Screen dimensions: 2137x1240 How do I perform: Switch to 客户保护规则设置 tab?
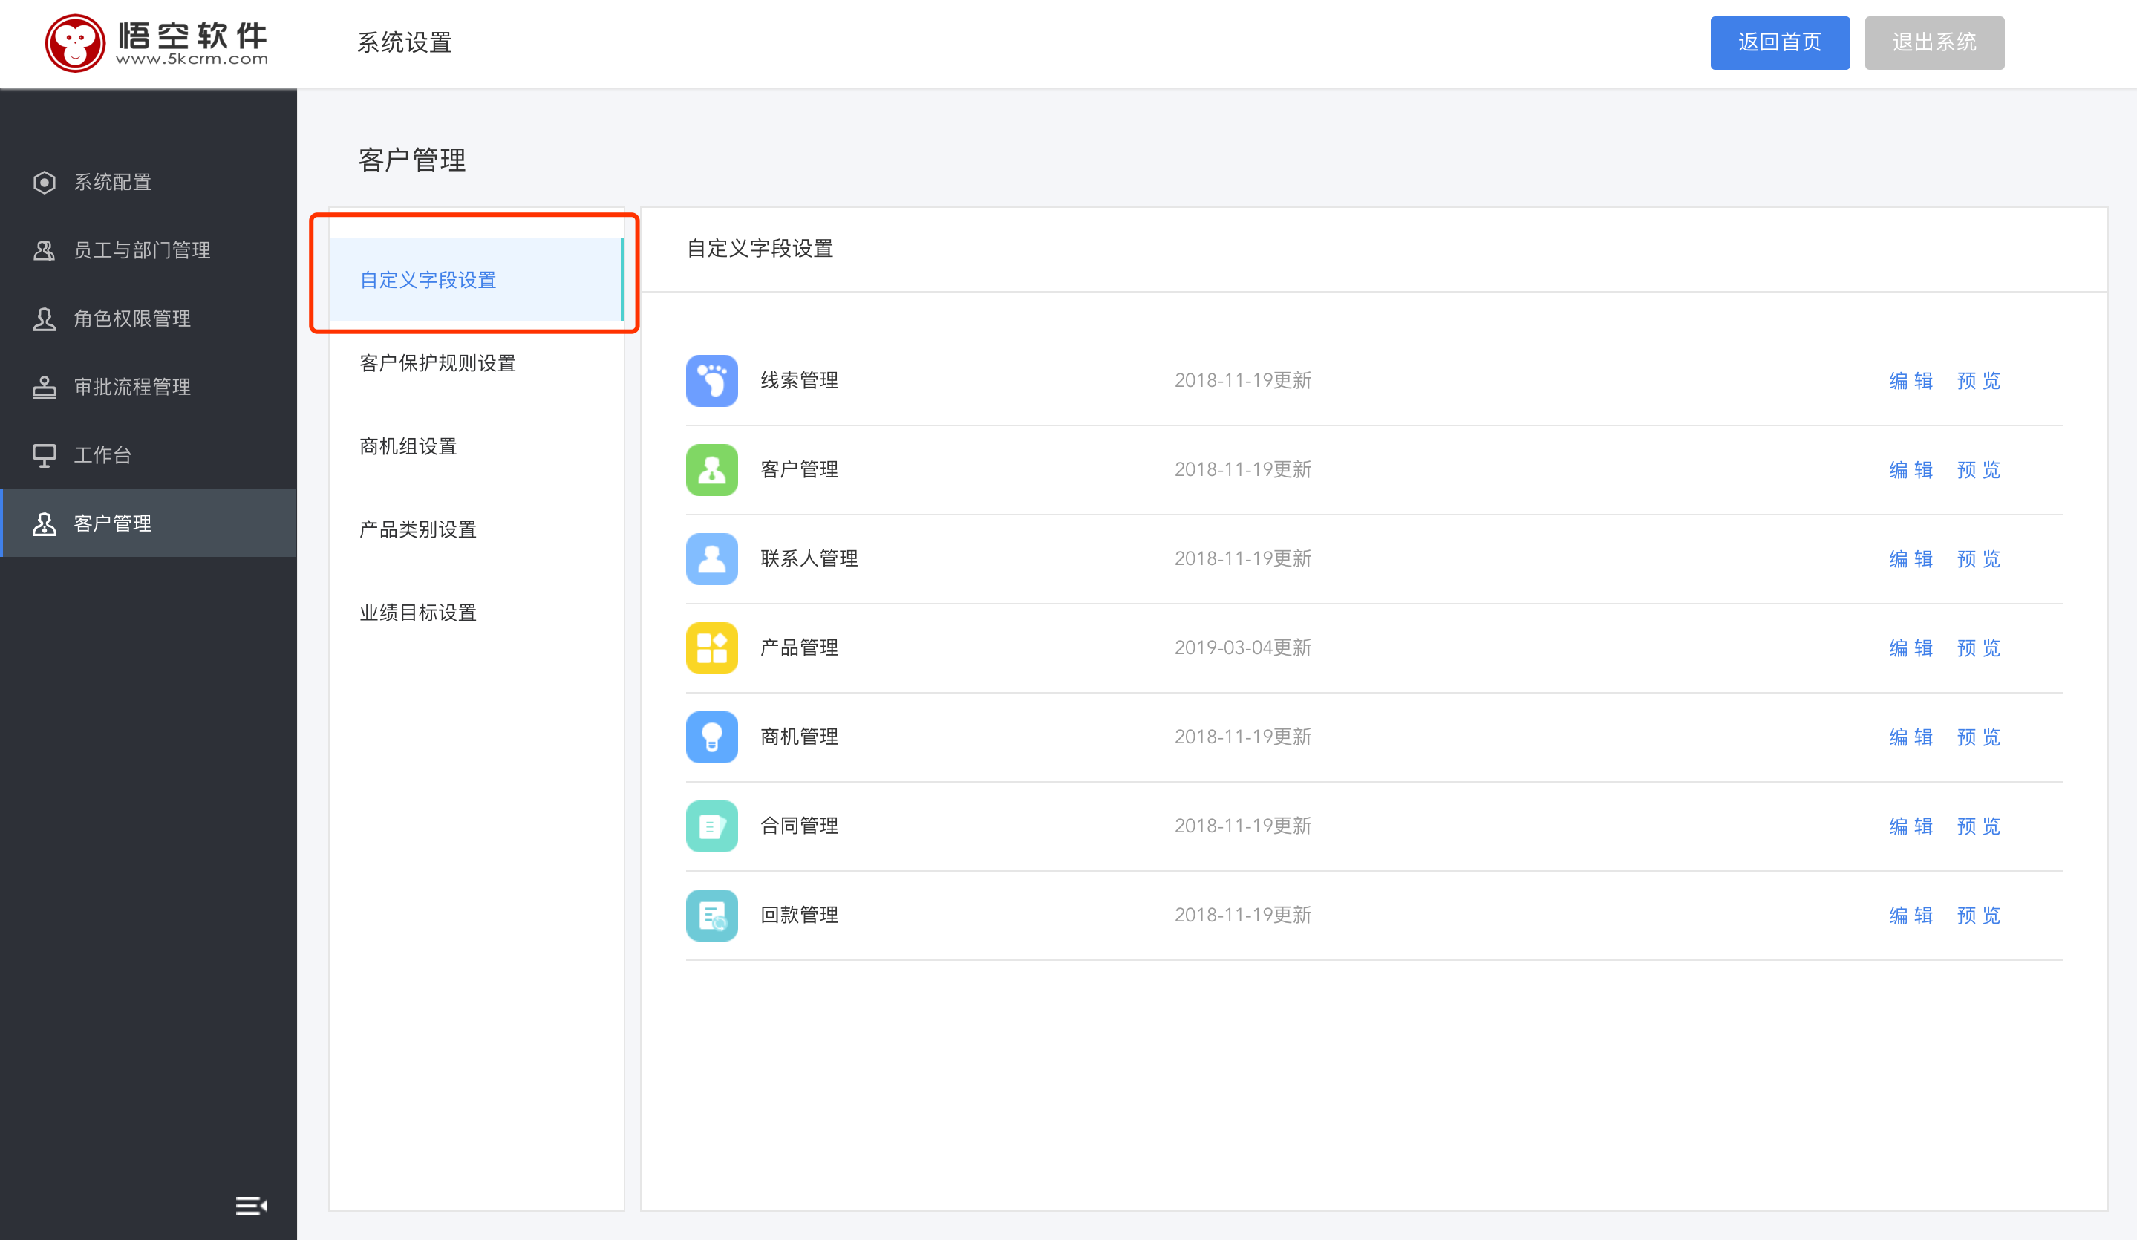(x=477, y=363)
